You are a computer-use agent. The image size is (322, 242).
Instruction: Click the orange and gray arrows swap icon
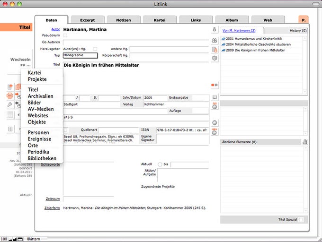coord(215,85)
